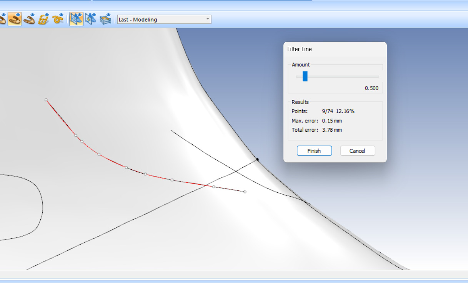Click the arrow on Last - Modeling dropdown
This screenshot has width=468, height=283.
(x=208, y=19)
